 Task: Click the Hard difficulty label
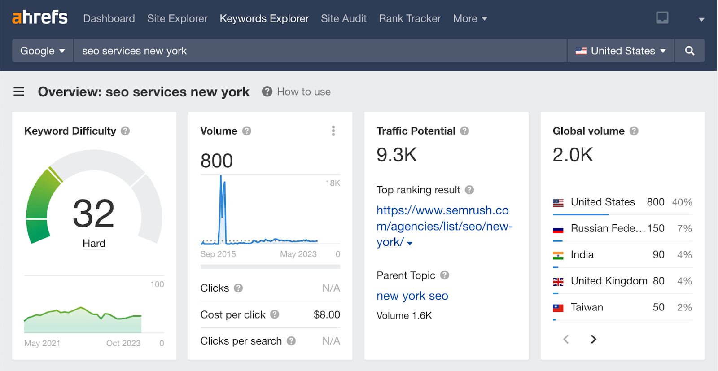(94, 244)
